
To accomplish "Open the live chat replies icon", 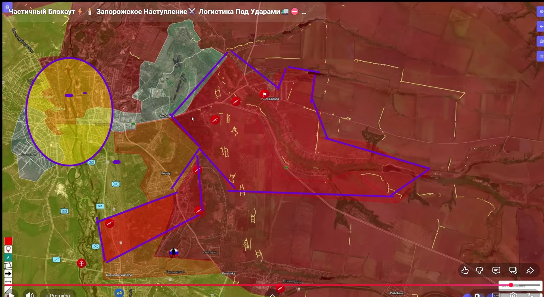I will [x=513, y=270].
